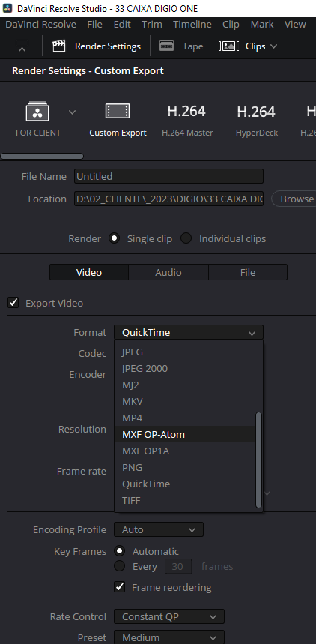
Task: Open the Trim menu
Action: (x=152, y=24)
